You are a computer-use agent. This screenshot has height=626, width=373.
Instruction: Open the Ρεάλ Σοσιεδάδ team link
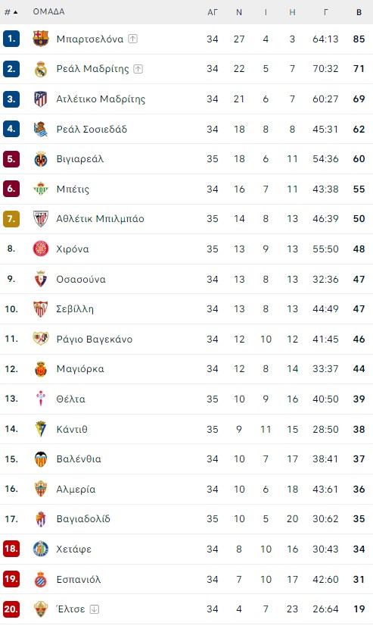[x=92, y=129]
